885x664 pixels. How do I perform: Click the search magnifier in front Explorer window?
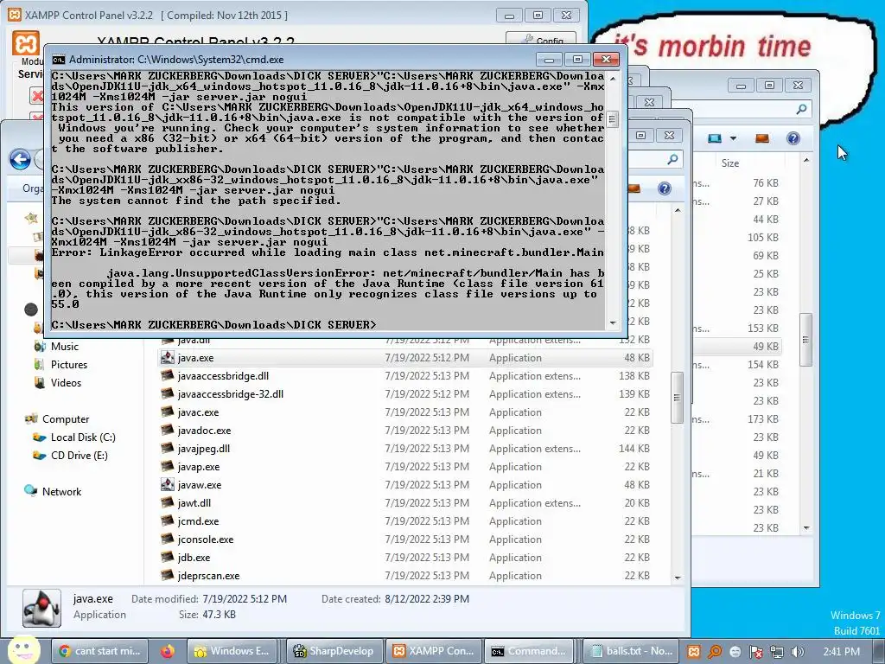(x=672, y=160)
